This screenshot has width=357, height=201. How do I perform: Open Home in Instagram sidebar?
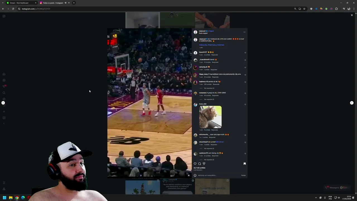(4, 74)
